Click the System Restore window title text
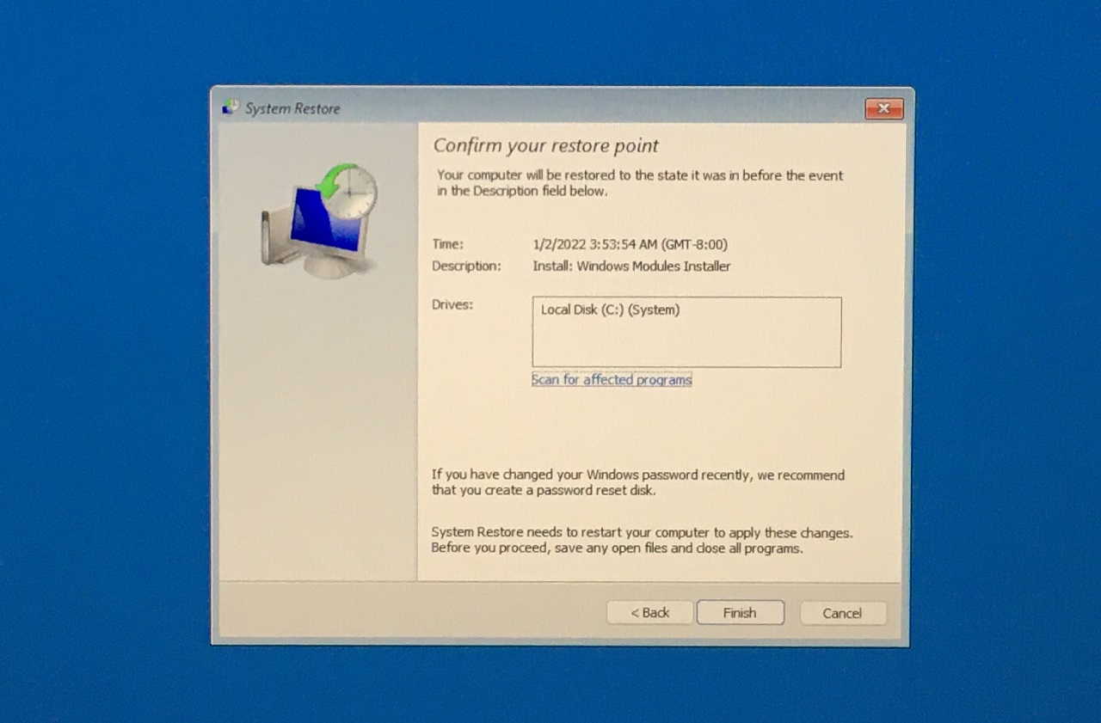 292,109
